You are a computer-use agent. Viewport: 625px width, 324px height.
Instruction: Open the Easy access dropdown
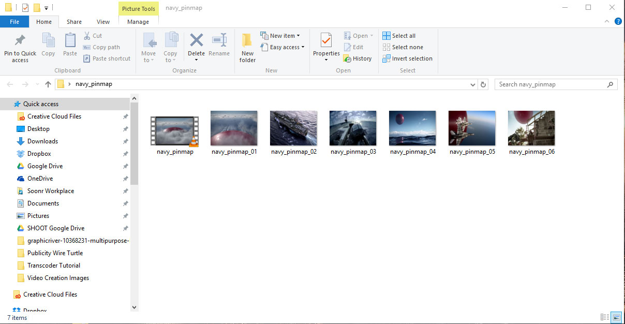point(282,47)
